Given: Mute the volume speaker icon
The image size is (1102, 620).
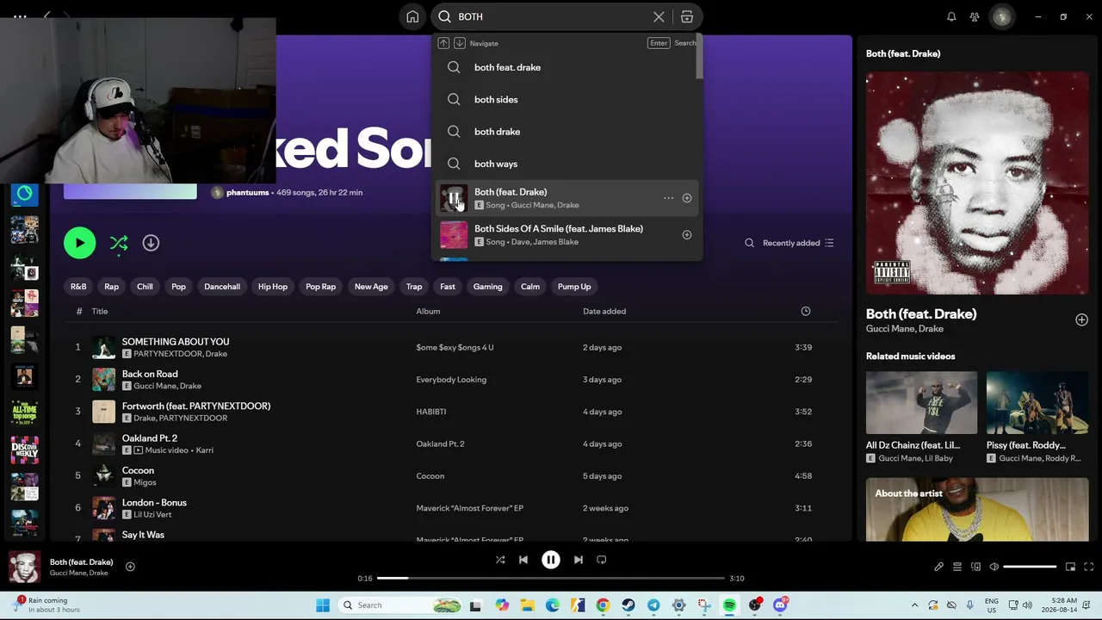Looking at the screenshot, I should click(994, 567).
